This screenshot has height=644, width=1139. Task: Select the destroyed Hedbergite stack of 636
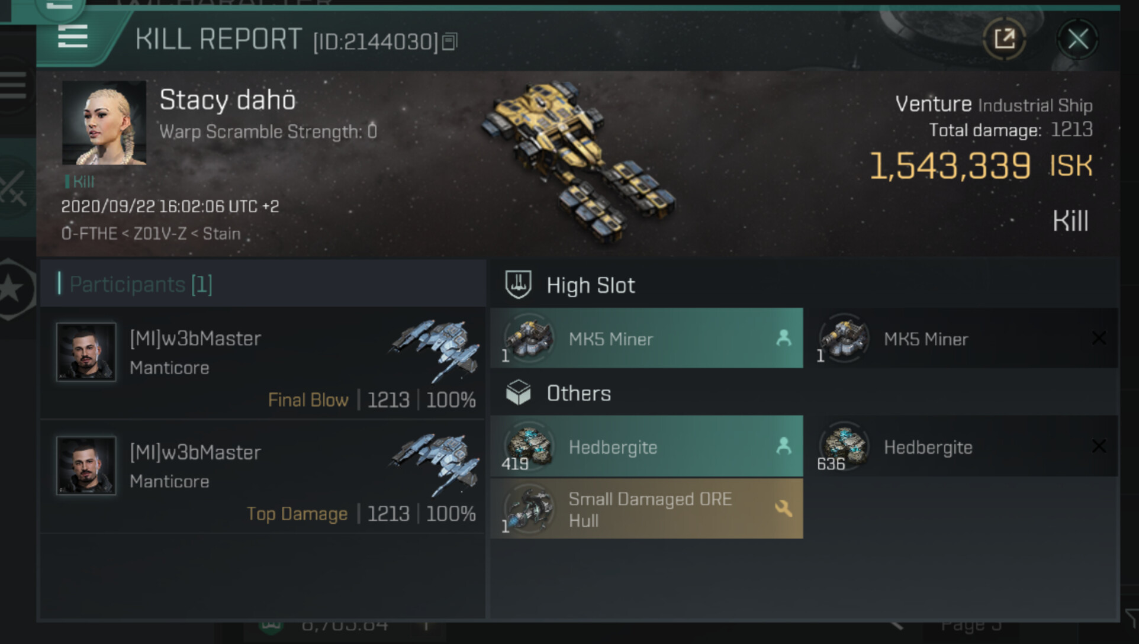click(961, 447)
